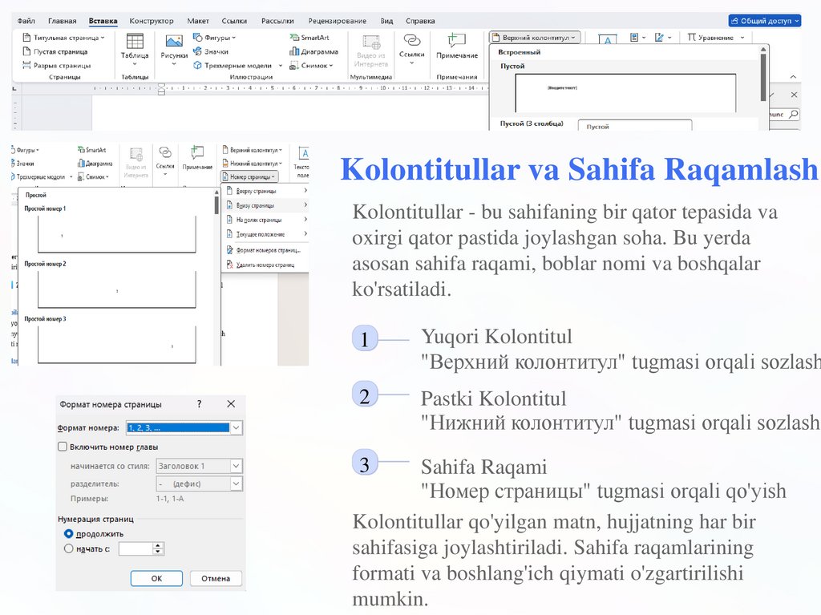Select the продолжить radio button
This screenshot has height=615, width=821.
(x=69, y=533)
